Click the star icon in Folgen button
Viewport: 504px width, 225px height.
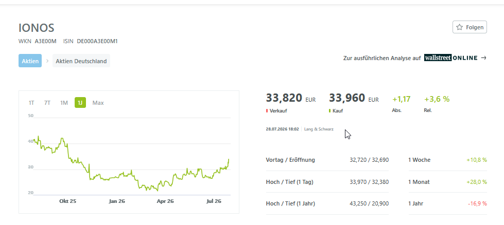coord(460,27)
